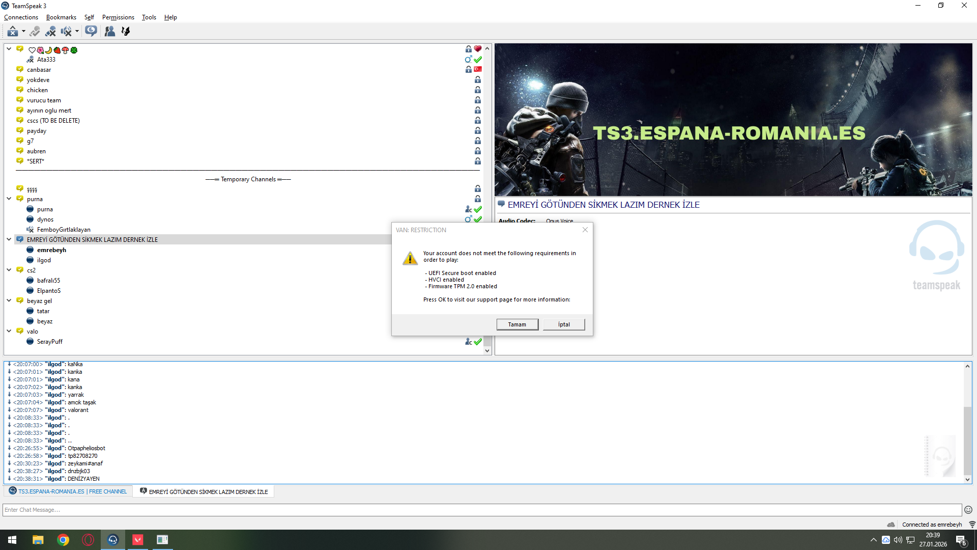
Task: Open the Tools menu
Action: click(x=149, y=17)
